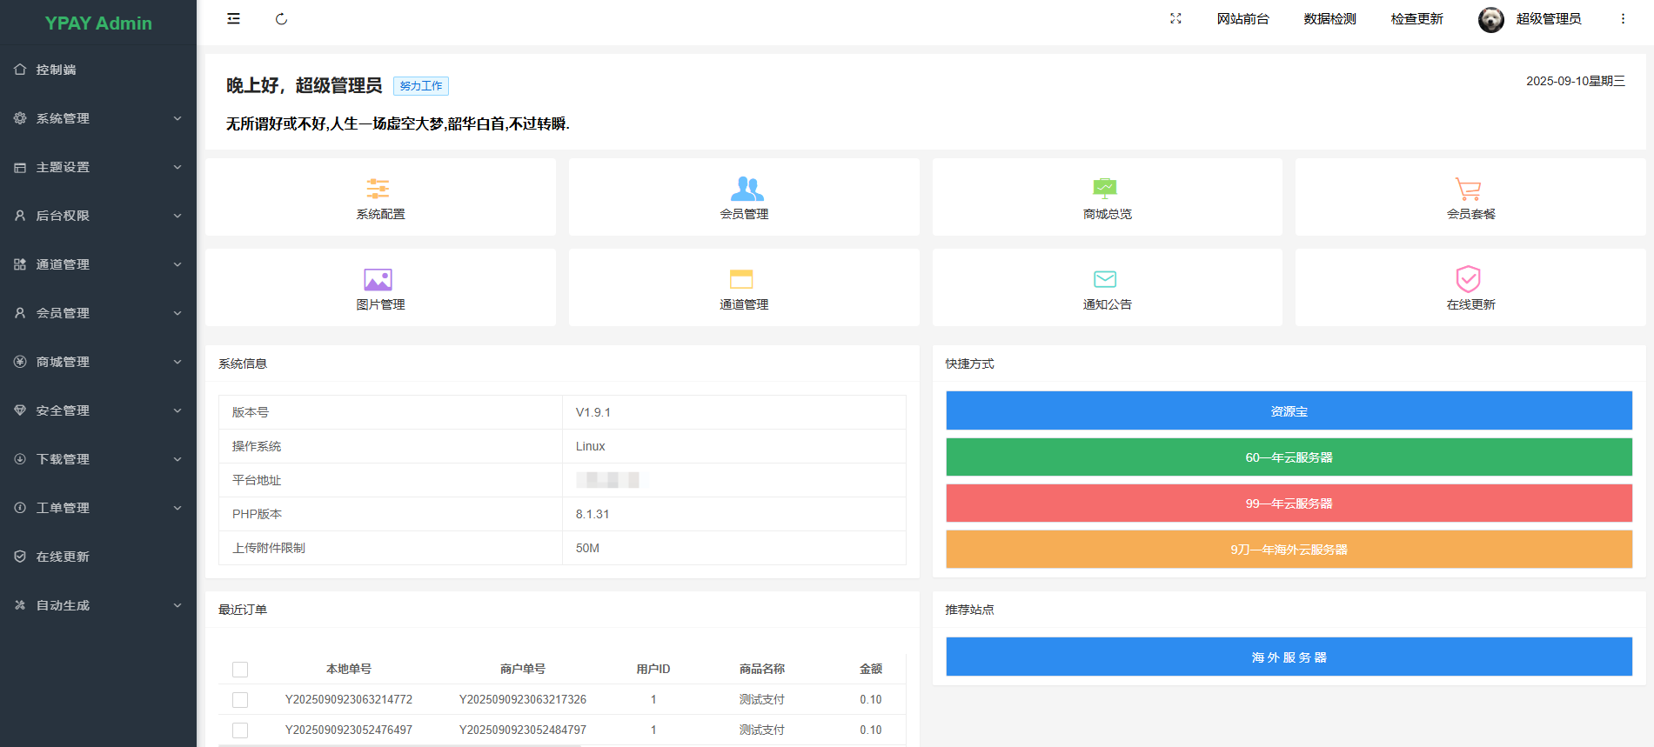Click the 超级管理员 avatar image
The image size is (1654, 747).
click(x=1491, y=19)
